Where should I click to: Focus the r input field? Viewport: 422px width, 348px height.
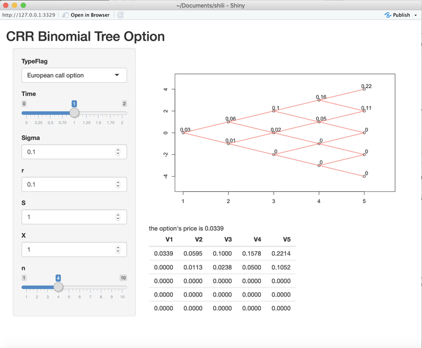pyautogui.click(x=68, y=184)
